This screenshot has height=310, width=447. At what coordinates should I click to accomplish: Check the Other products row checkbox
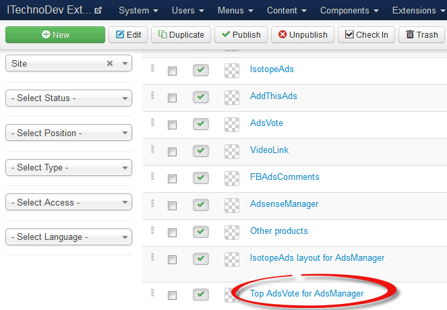(172, 232)
